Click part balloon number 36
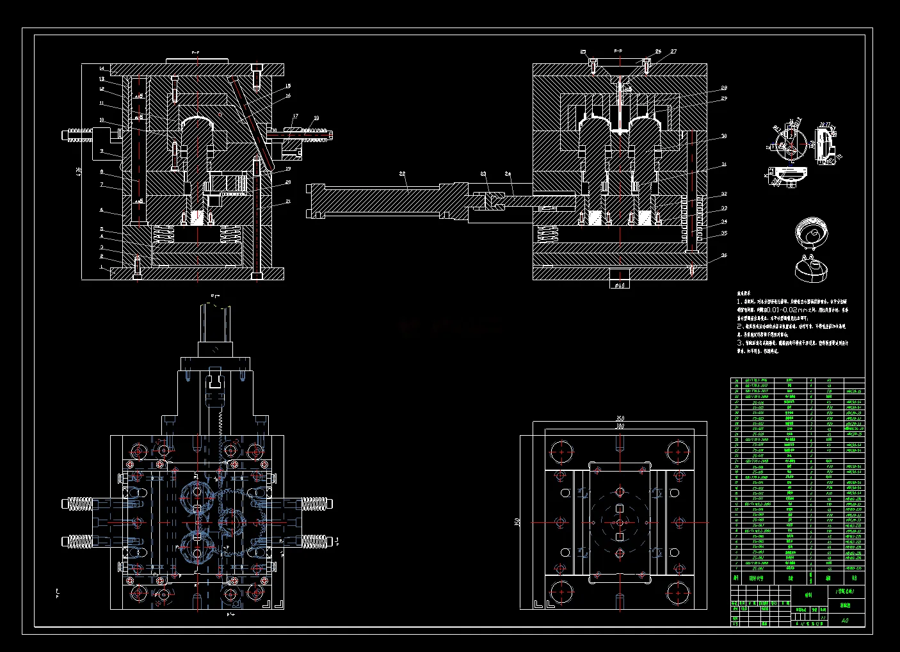The height and width of the screenshot is (652, 900). coord(724,255)
